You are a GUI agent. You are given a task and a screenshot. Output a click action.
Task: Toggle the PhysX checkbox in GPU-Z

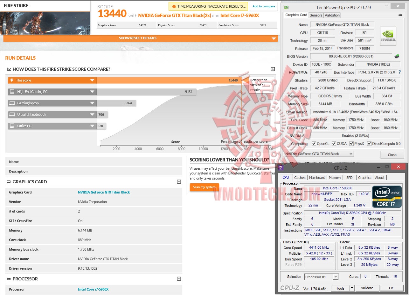tap(351, 144)
